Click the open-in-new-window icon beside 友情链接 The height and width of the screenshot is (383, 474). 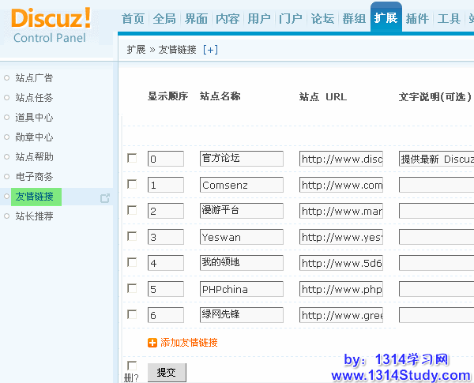click(104, 197)
